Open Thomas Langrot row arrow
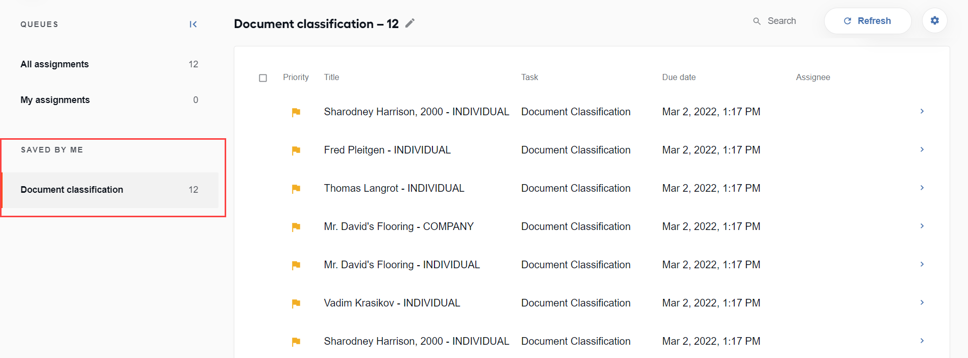Image resolution: width=968 pixels, height=358 pixels. click(922, 188)
